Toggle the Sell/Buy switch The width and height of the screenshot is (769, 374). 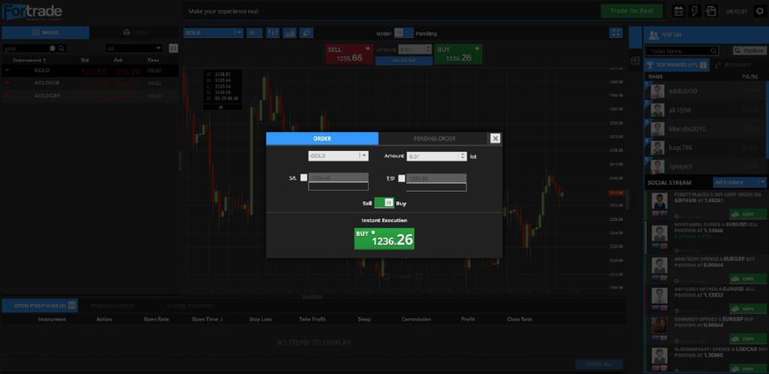pyautogui.click(x=384, y=203)
